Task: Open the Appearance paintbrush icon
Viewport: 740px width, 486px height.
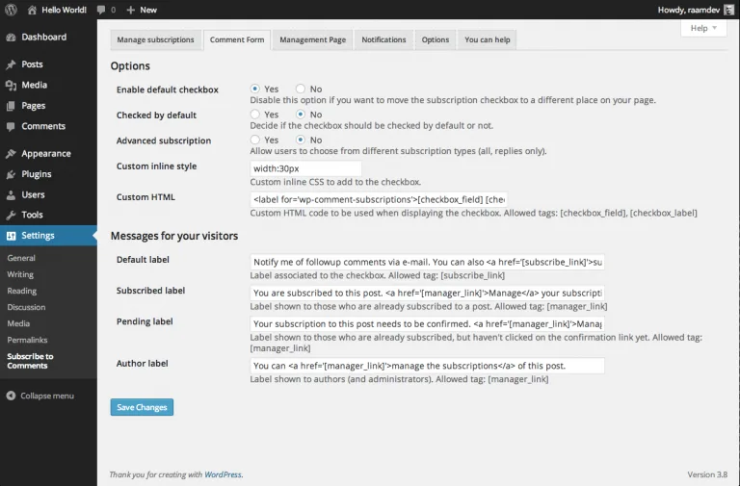Action: point(11,154)
